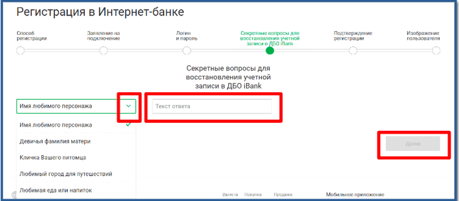This screenshot has width=459, height=201.
Task: Click the 'Покупка' column header
Action: pos(253,195)
